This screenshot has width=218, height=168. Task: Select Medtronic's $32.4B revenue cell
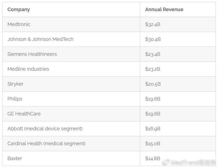point(153,24)
